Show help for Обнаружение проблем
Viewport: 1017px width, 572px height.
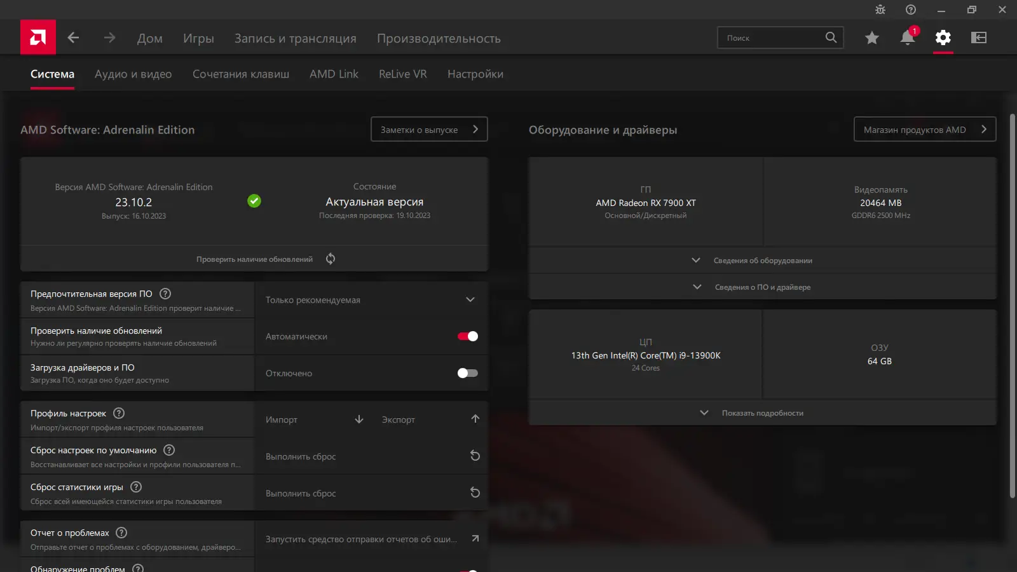138,568
